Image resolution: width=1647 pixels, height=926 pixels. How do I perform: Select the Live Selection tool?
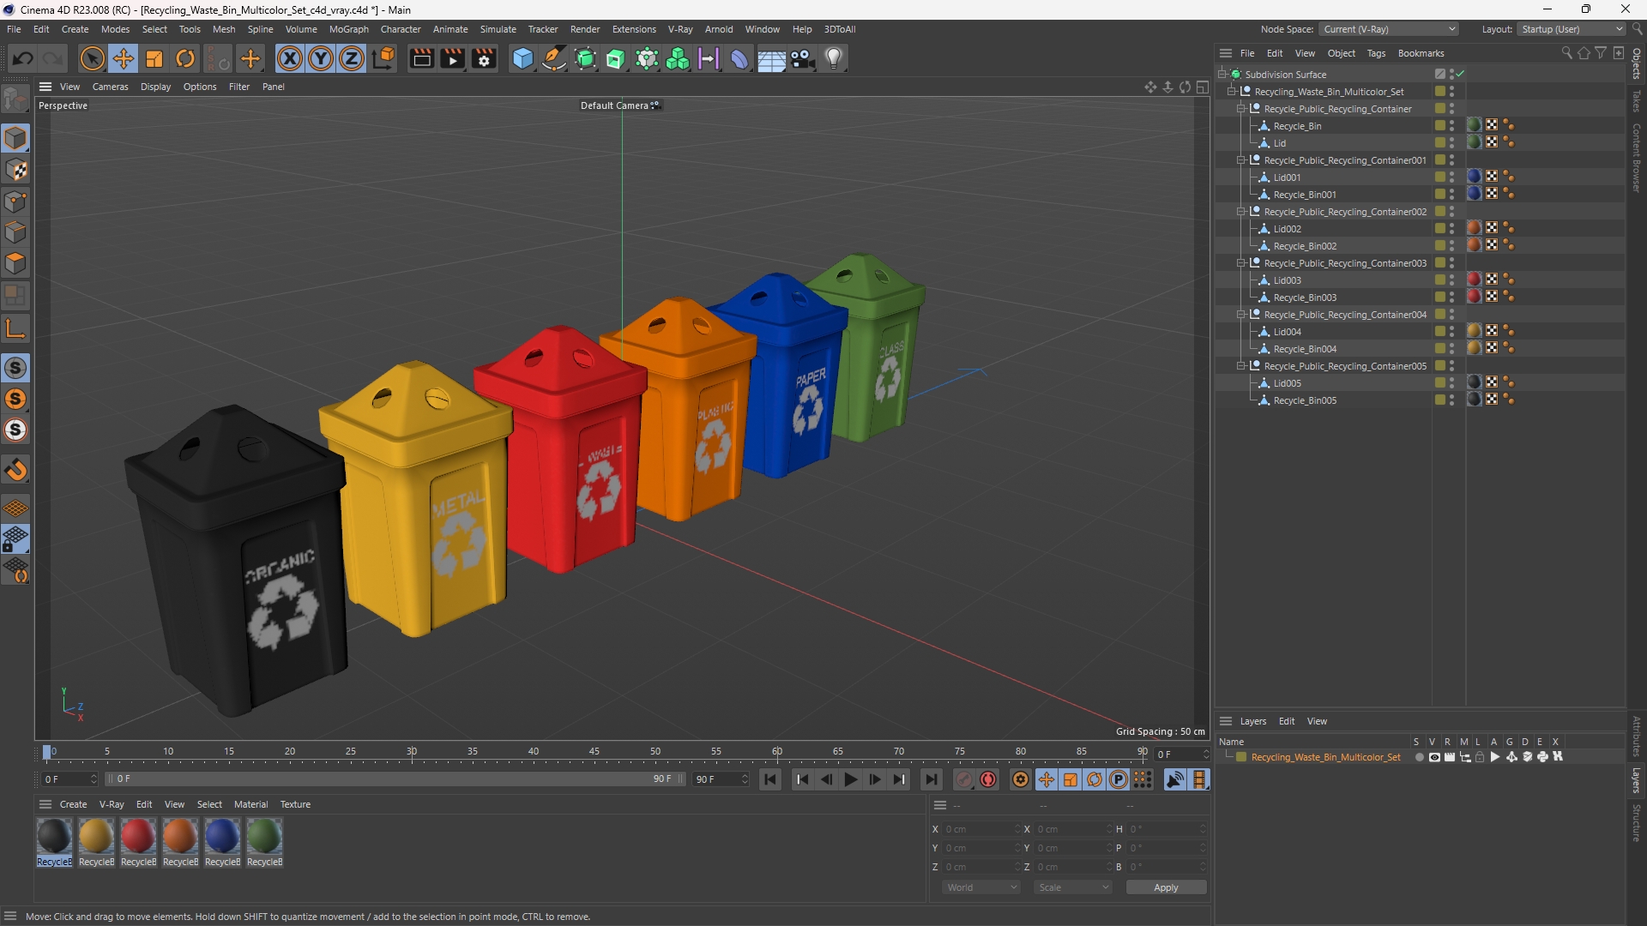pos(92,58)
